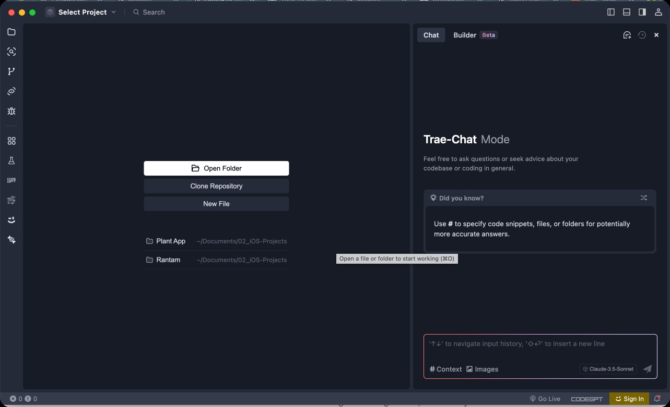Open the Run and Debug bug icon

point(11,111)
